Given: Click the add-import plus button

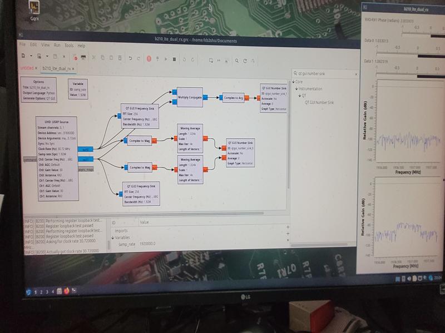Looking at the screenshot, I should 288,227.
